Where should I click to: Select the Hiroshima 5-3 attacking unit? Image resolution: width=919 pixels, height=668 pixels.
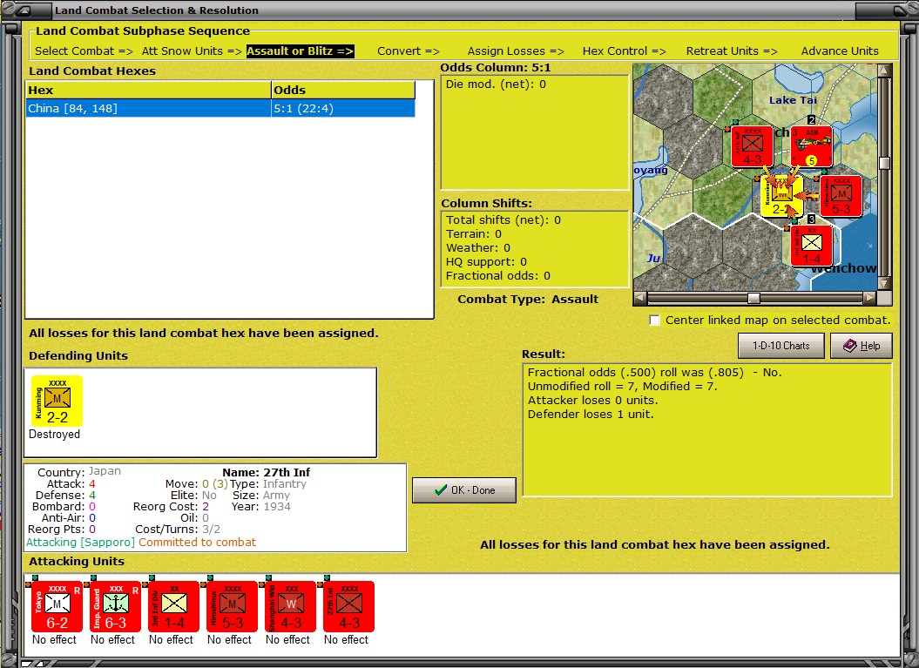click(x=232, y=606)
